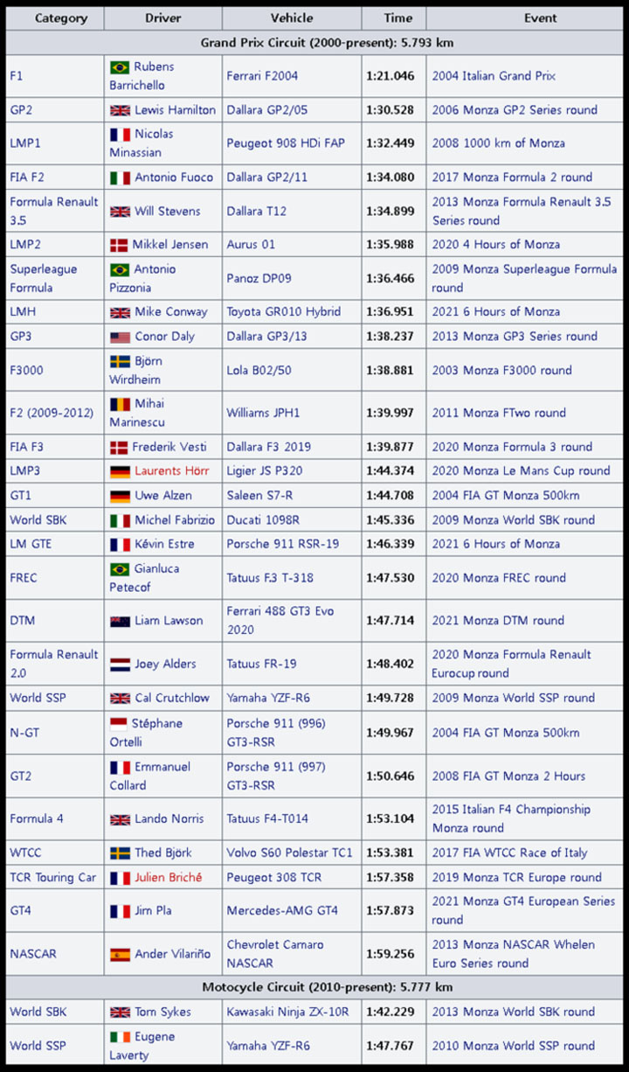Image resolution: width=629 pixels, height=1072 pixels.
Task: Select the 1:21.046 lap time cell
Action: tap(393, 76)
